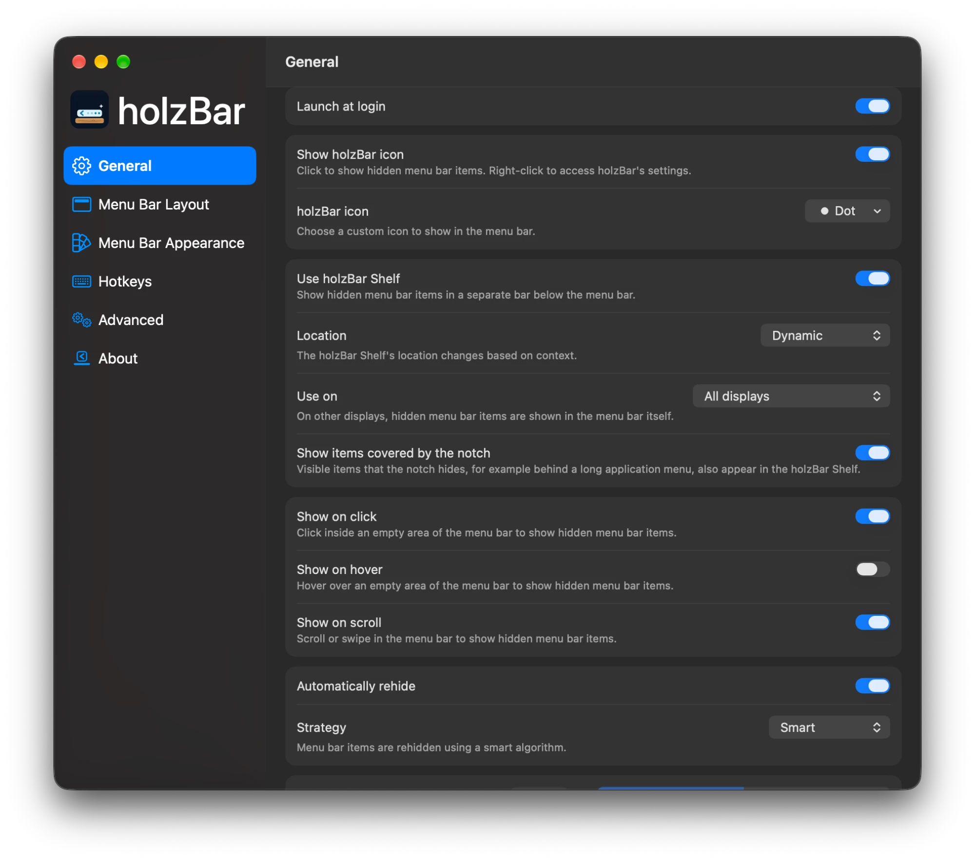The width and height of the screenshot is (975, 861).
Task: Disable Show on click switch
Action: tap(872, 517)
